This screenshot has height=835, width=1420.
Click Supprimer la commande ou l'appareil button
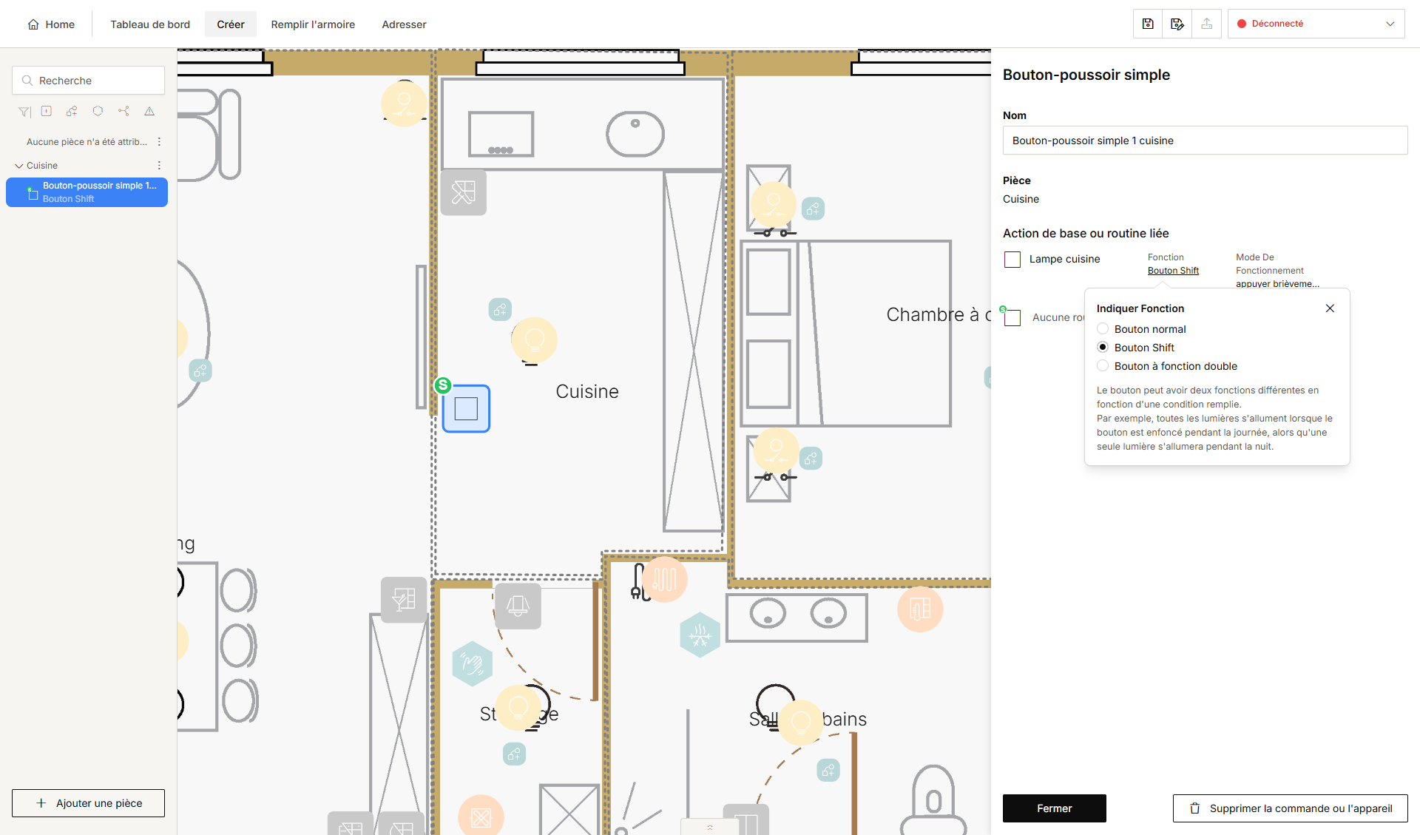tap(1290, 808)
